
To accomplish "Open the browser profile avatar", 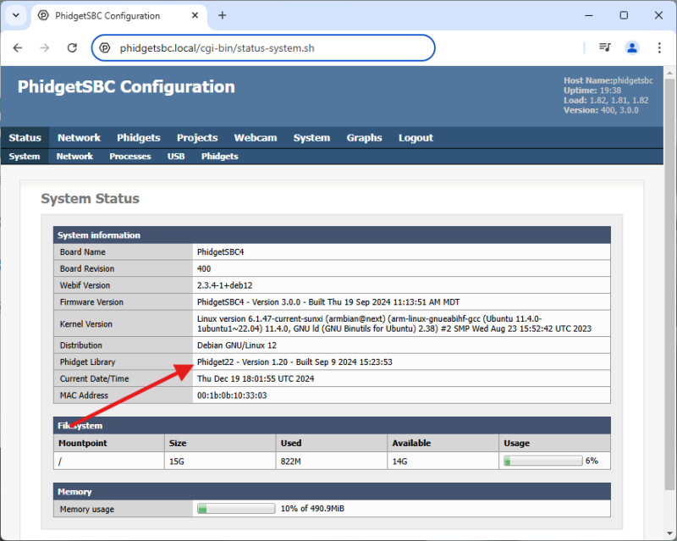I will point(633,47).
